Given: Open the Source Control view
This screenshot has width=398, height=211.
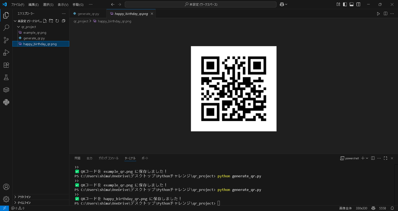Looking at the screenshot, I should pyautogui.click(x=6, y=40).
